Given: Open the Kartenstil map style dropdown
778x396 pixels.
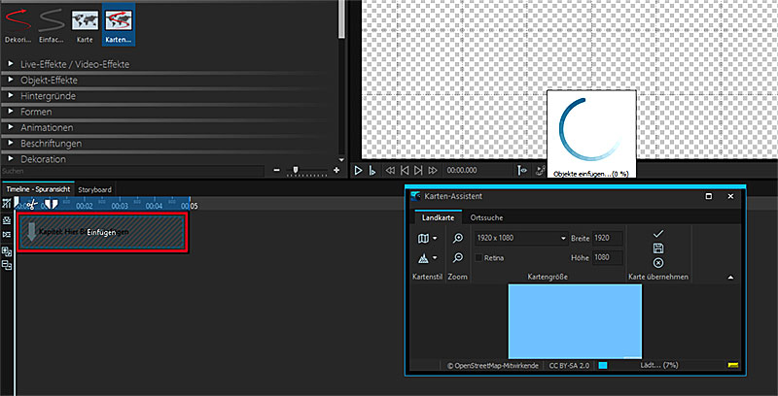Looking at the screenshot, I should 428,238.
